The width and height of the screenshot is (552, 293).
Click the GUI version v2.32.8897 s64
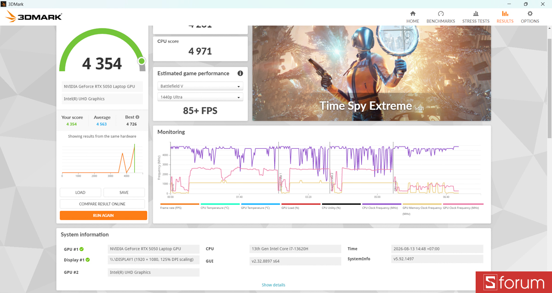pyautogui.click(x=294, y=261)
